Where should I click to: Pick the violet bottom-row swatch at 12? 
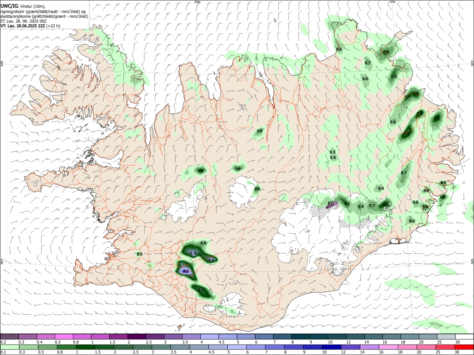tap(350, 347)
